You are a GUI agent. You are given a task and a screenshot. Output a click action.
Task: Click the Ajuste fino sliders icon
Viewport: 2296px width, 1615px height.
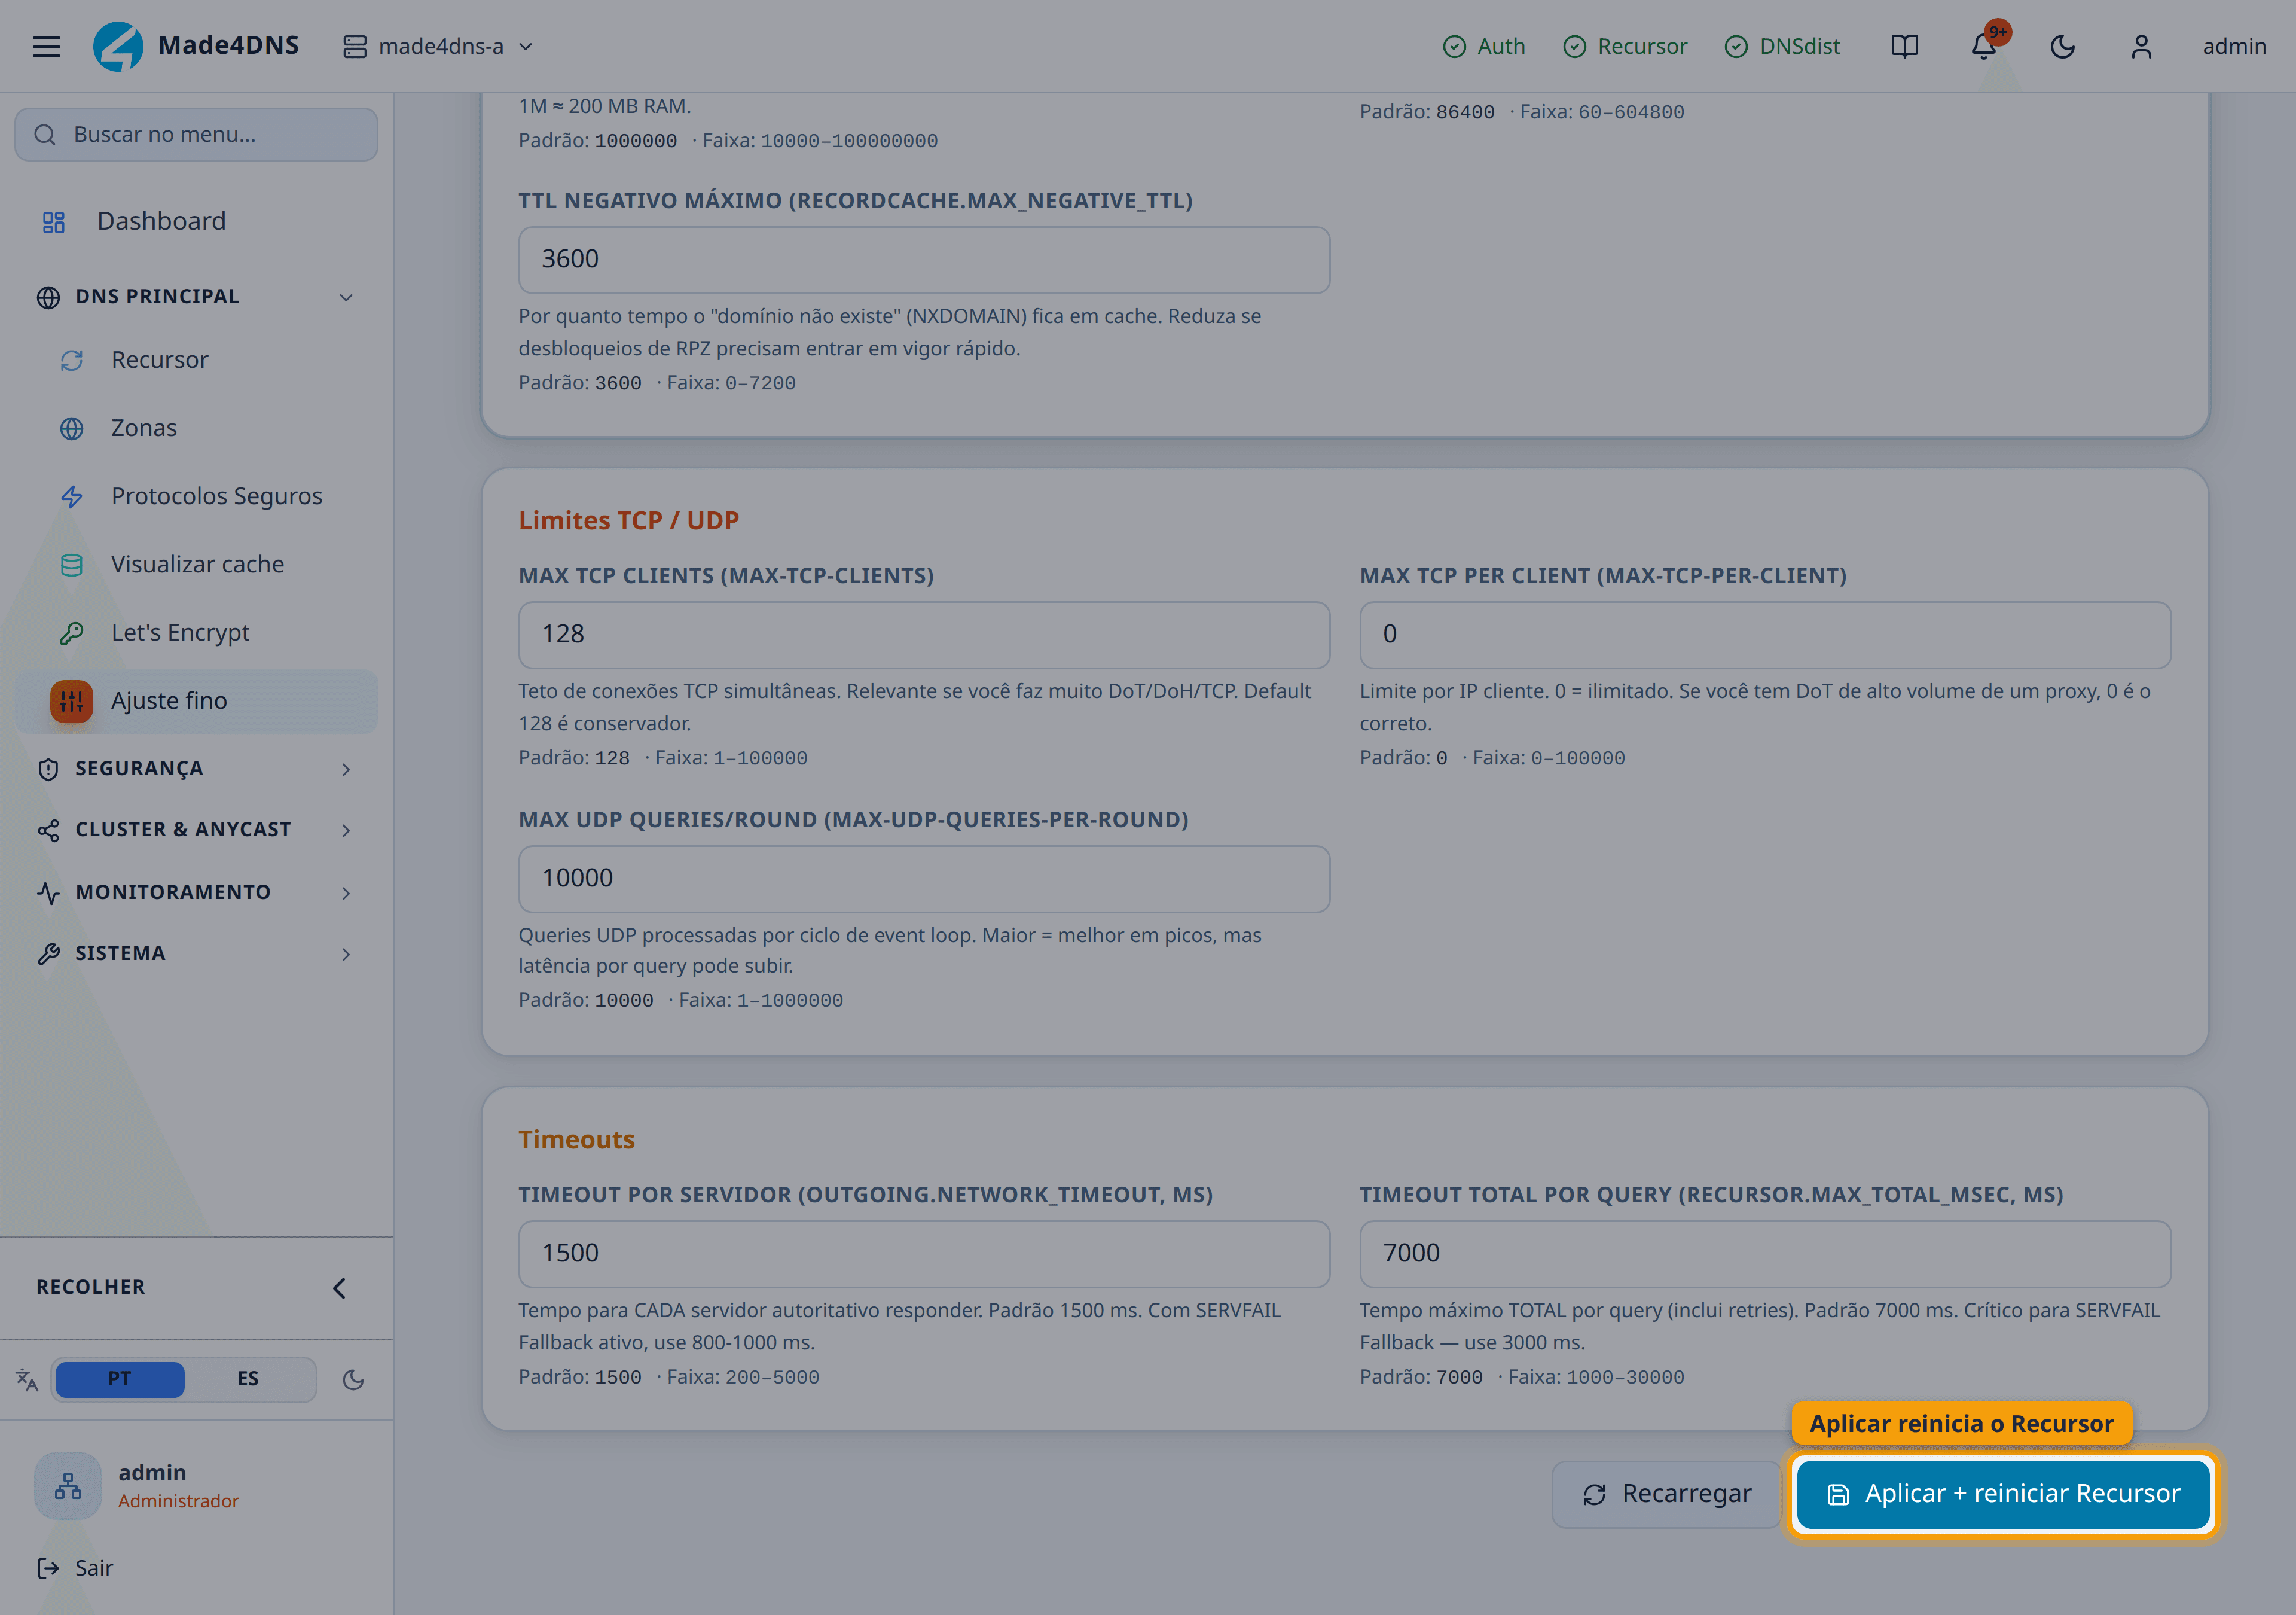[72, 702]
